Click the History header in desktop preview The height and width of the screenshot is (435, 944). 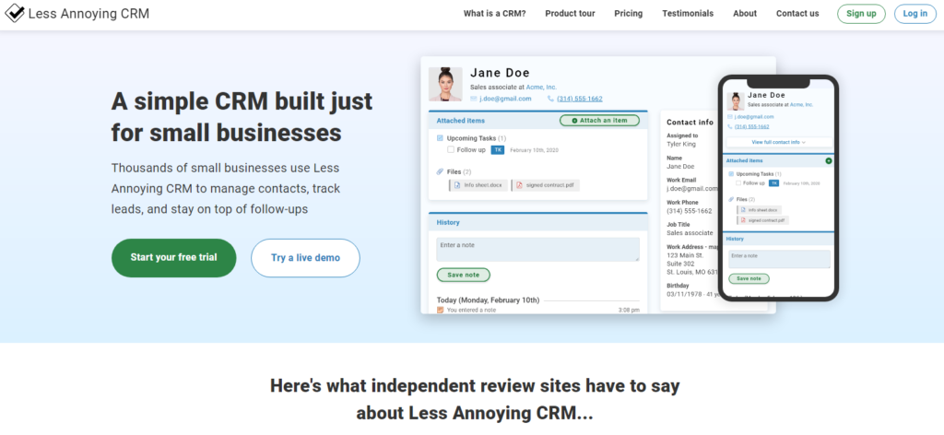coord(448,223)
